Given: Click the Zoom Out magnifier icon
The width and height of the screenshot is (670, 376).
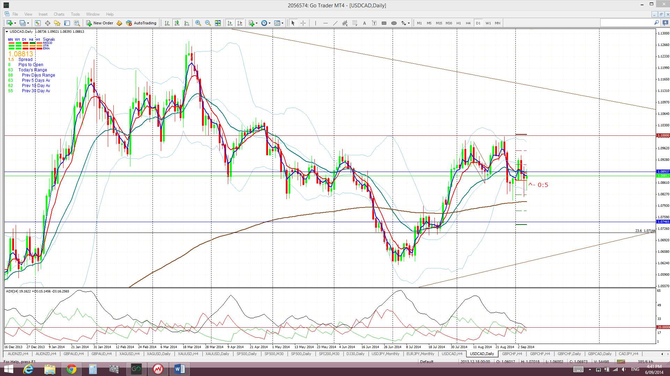Looking at the screenshot, I should click(x=208, y=23).
